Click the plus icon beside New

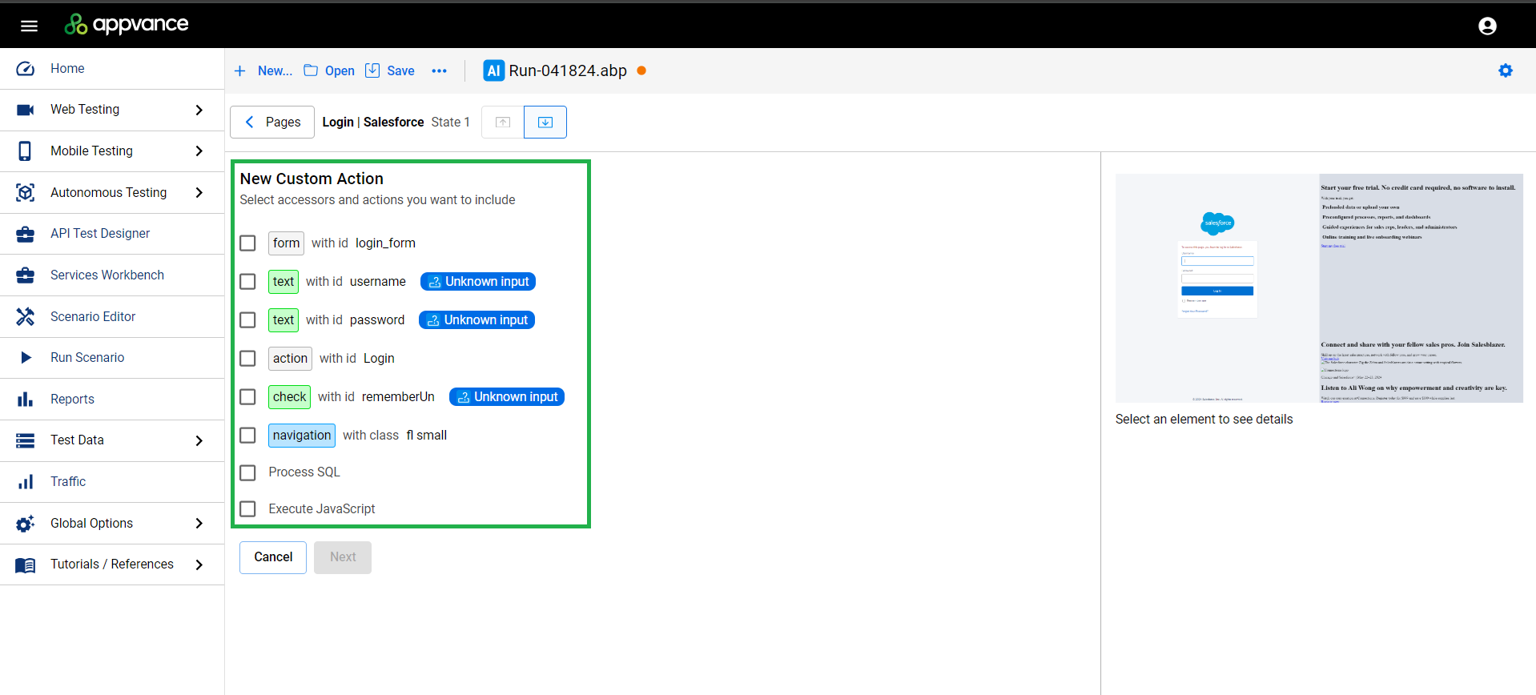click(x=239, y=71)
